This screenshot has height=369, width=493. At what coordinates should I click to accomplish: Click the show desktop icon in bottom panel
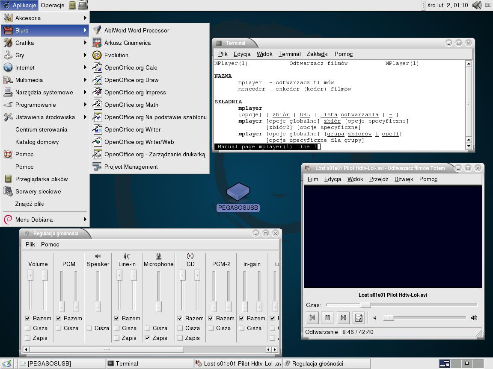7,364
